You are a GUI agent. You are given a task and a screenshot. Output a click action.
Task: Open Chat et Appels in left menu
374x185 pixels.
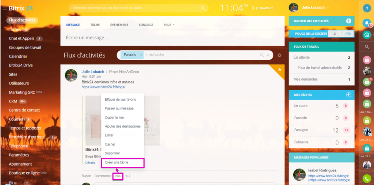22,38
